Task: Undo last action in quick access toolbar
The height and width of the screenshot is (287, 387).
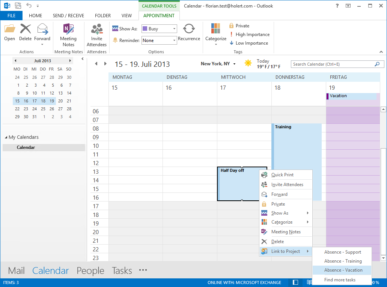Action: 29,5
